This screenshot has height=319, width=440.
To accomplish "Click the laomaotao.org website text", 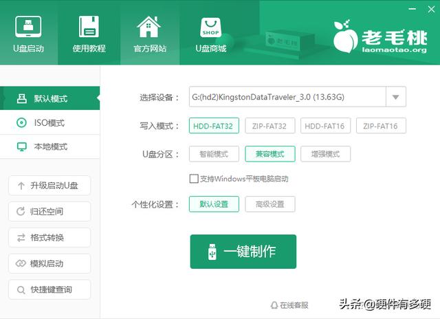I will pos(394,50).
